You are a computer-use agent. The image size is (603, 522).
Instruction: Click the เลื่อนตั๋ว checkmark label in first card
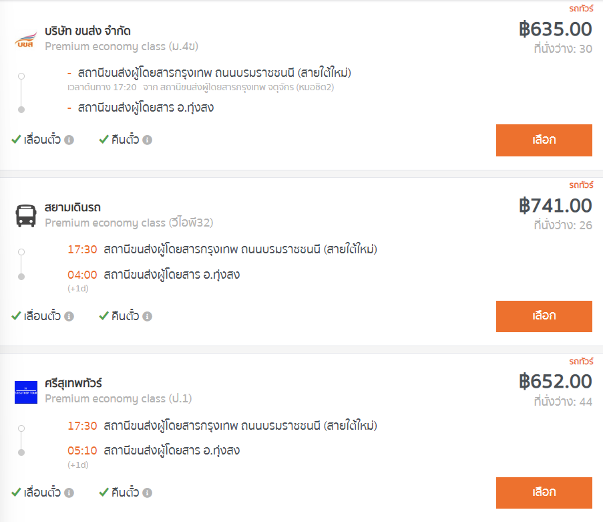click(37, 140)
